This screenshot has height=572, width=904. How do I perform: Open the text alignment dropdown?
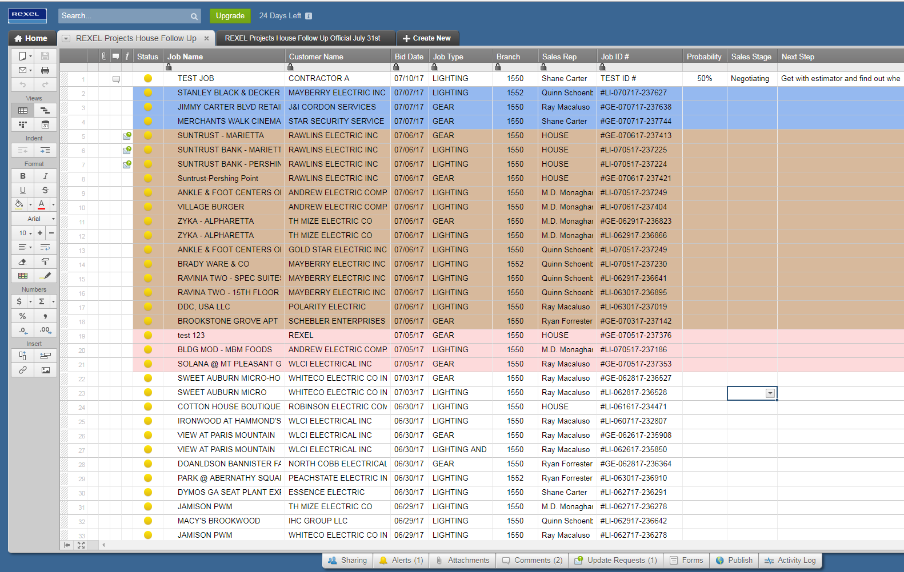point(22,247)
